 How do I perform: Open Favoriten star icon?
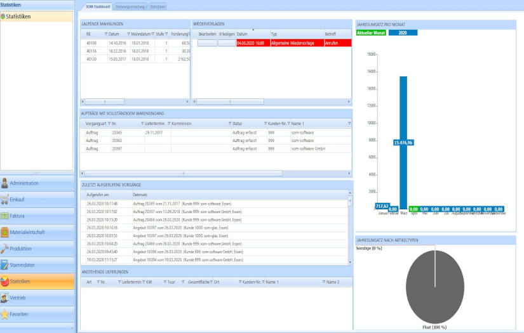tap(5, 314)
